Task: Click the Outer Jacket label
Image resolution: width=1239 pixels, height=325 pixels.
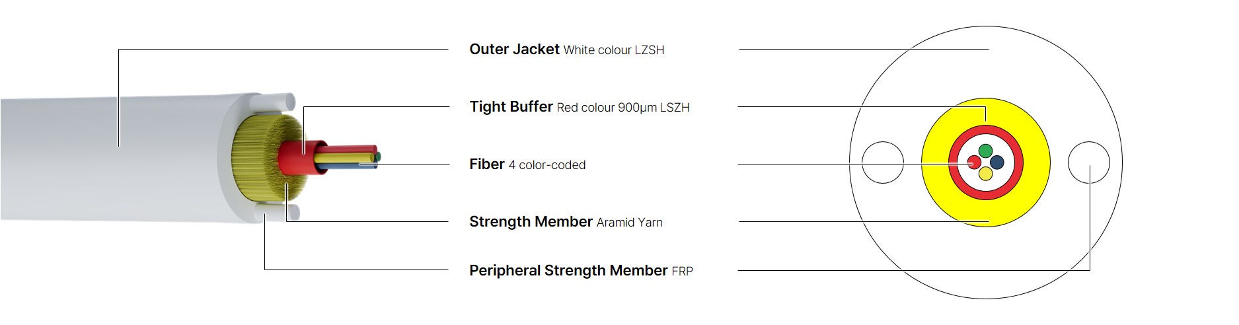Action: point(566,50)
